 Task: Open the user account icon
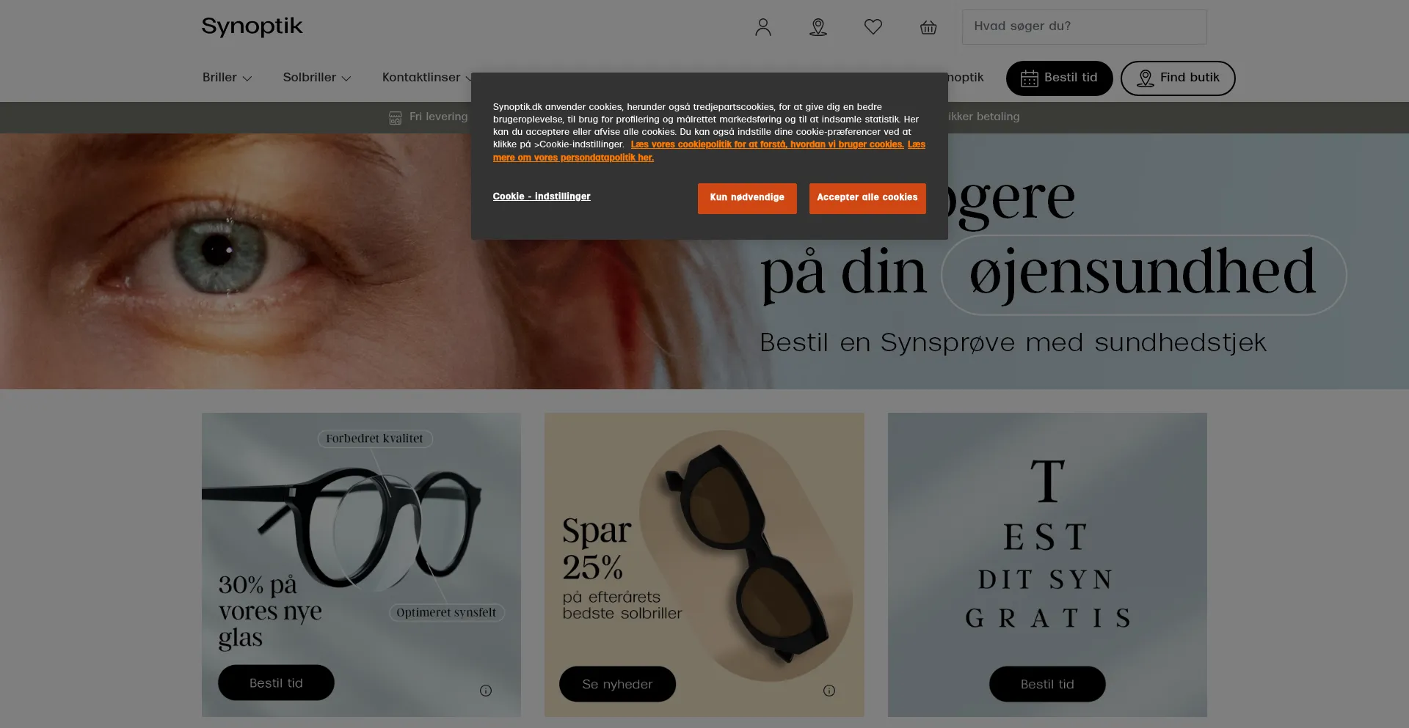tap(763, 27)
